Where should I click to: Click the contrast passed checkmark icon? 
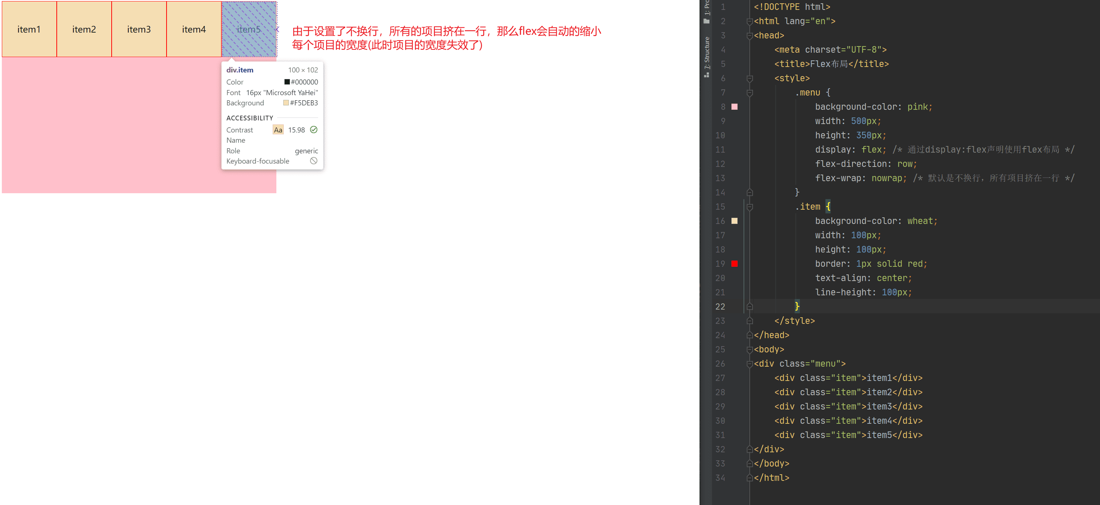coord(313,130)
